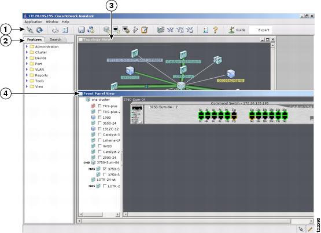Click the Port Settings toolbar icon
The height and width of the screenshot is (233, 321).
116,30
